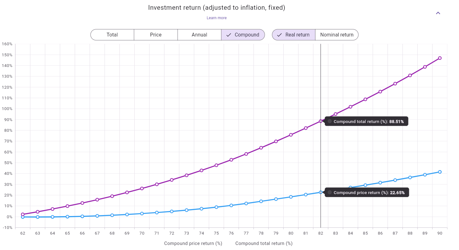Hide the Compound price return legend series
Screen dimensions: 459x250
coord(193,243)
